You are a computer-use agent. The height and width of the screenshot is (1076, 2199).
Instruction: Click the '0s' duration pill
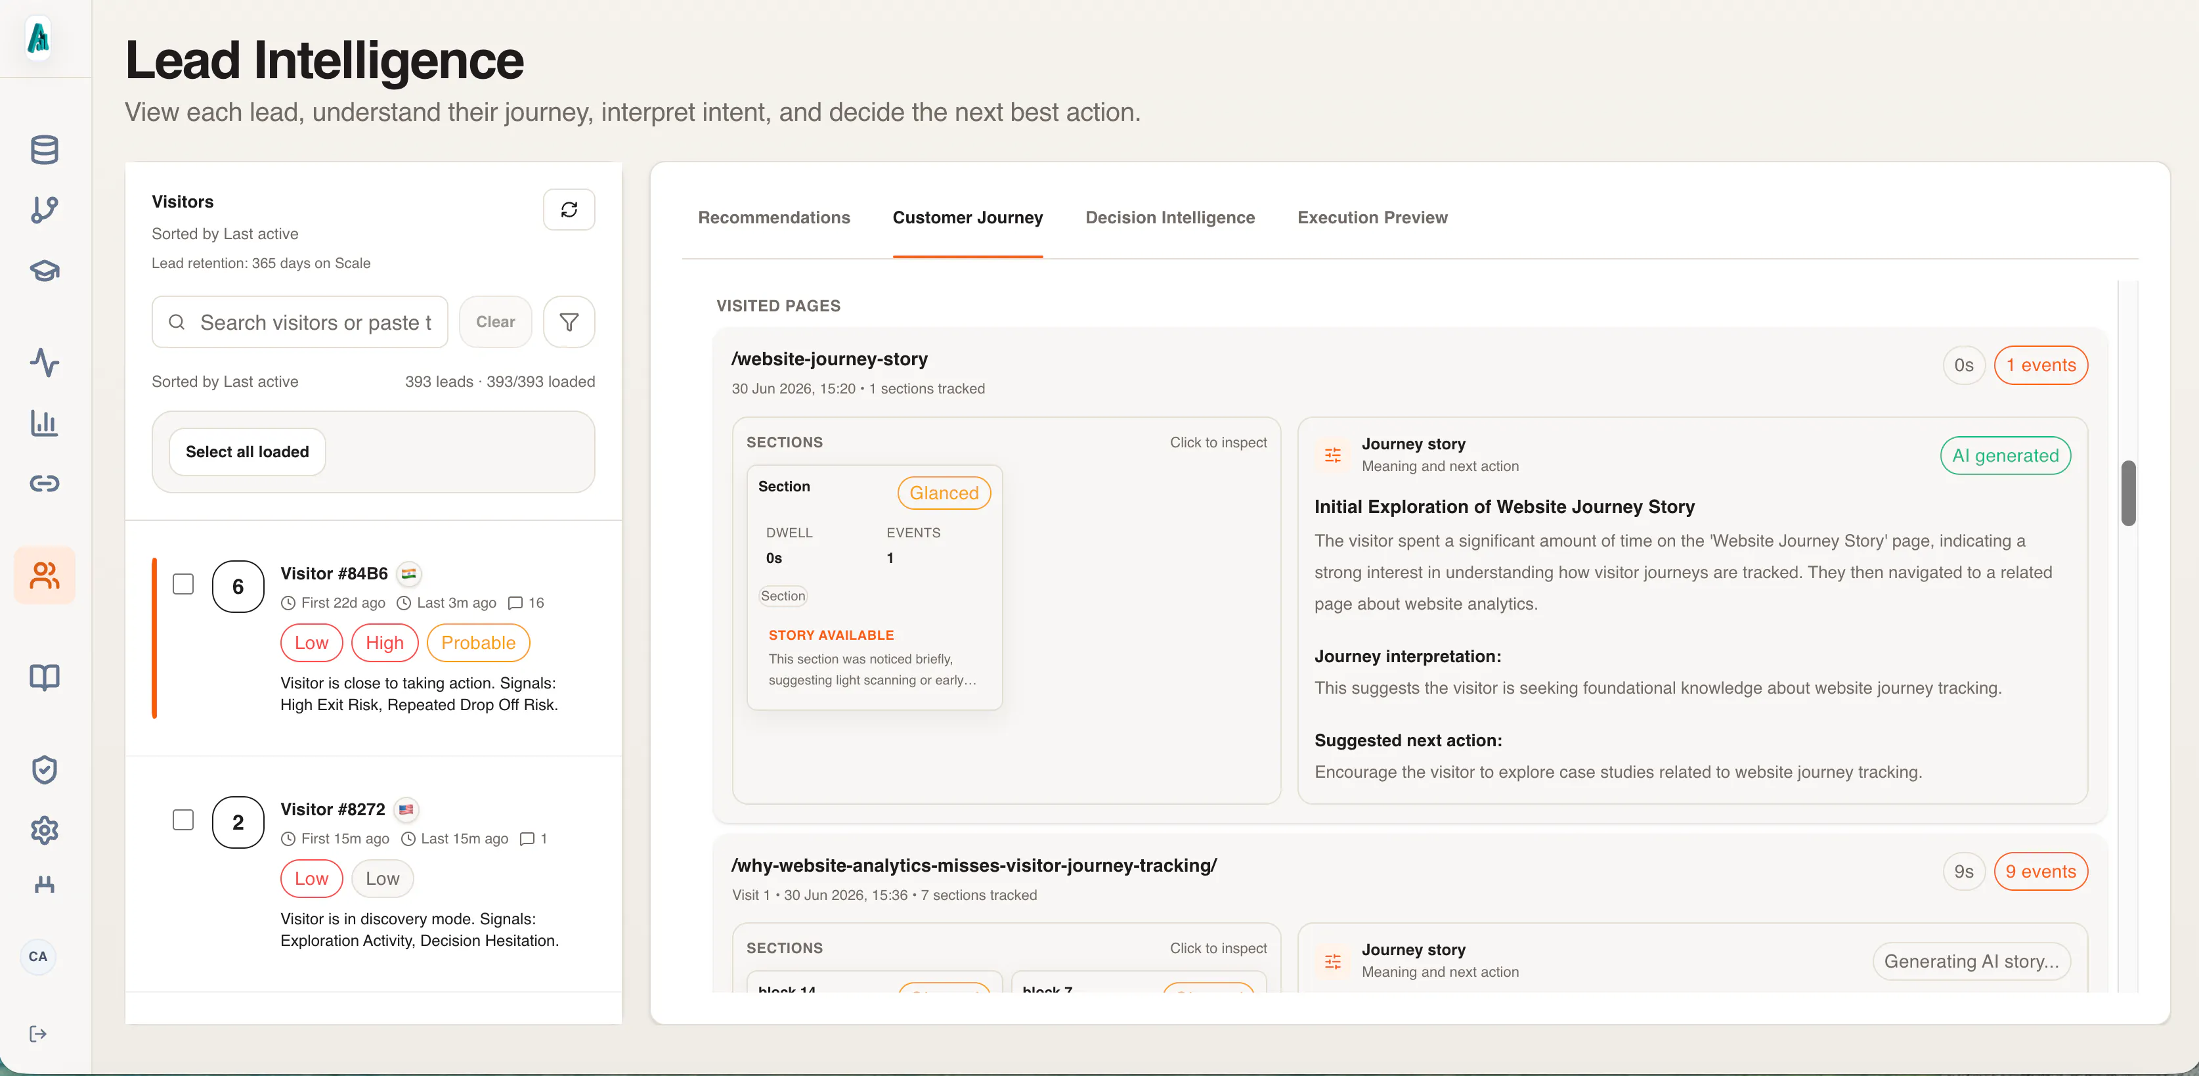(1964, 365)
